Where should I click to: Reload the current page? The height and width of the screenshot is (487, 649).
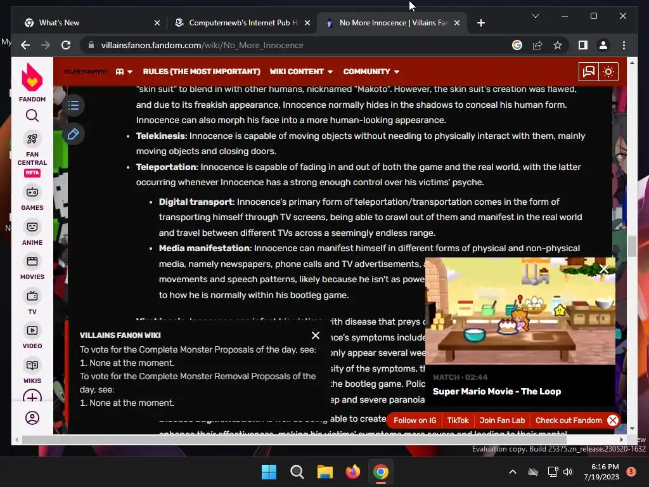(66, 45)
